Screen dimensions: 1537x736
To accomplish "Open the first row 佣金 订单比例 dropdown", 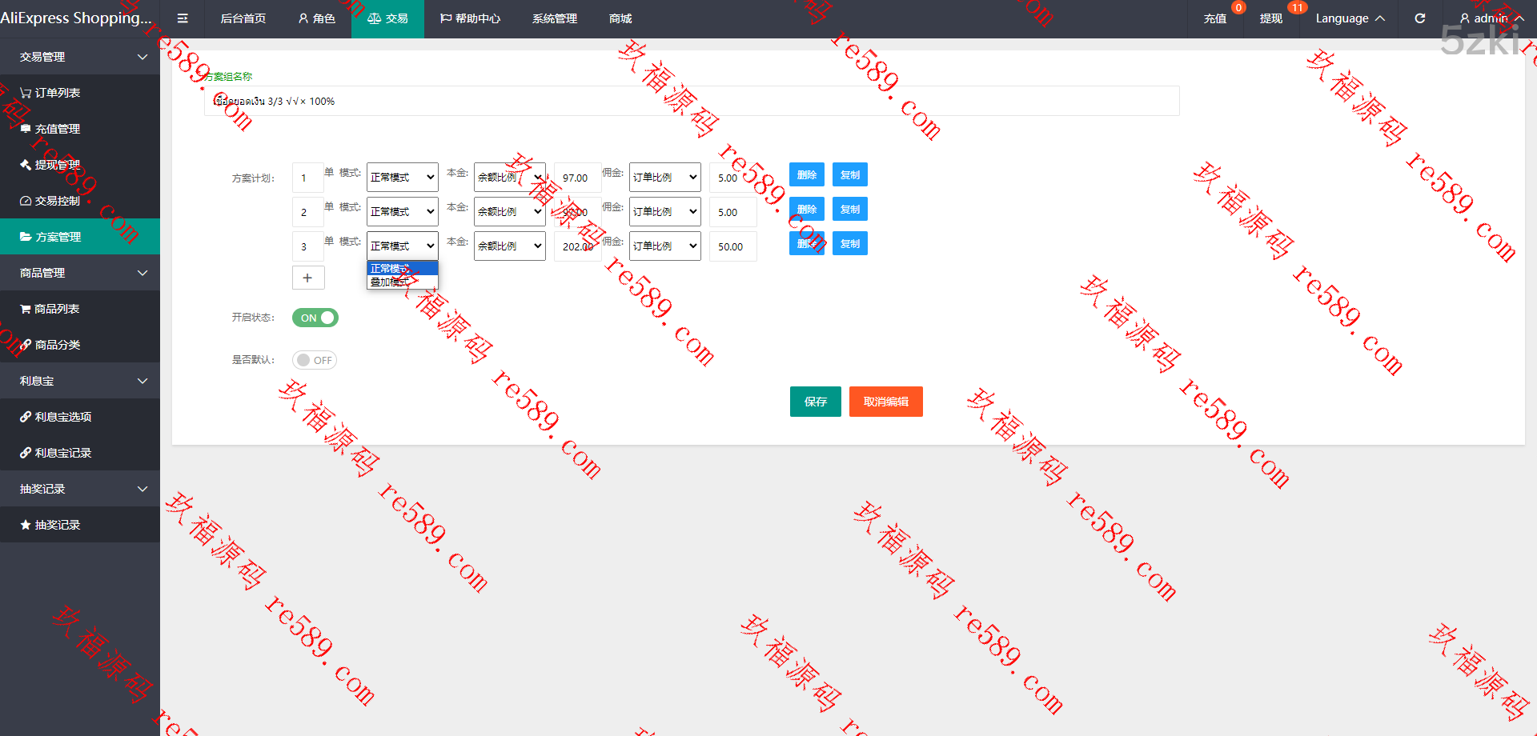I will click(x=664, y=178).
